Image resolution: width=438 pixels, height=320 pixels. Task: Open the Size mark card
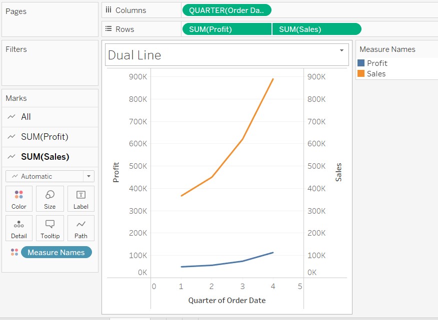(x=50, y=199)
